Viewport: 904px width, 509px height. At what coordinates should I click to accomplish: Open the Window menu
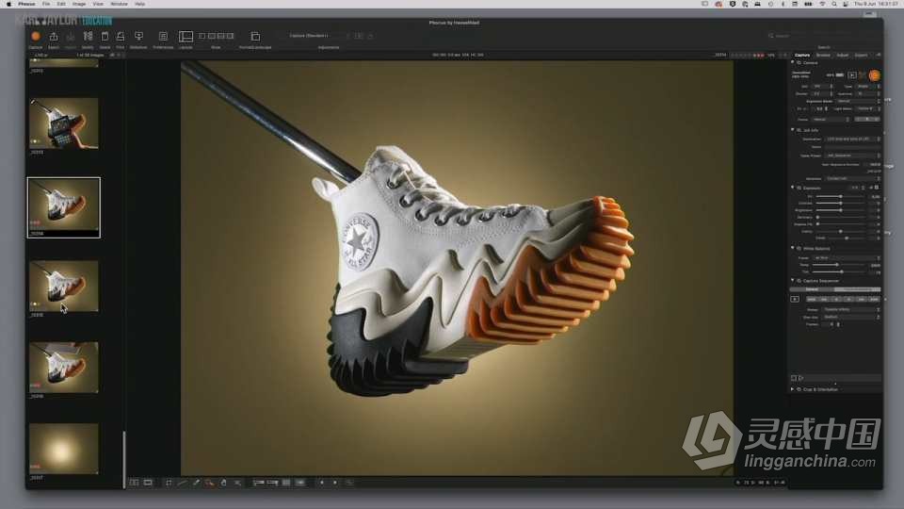pos(120,4)
